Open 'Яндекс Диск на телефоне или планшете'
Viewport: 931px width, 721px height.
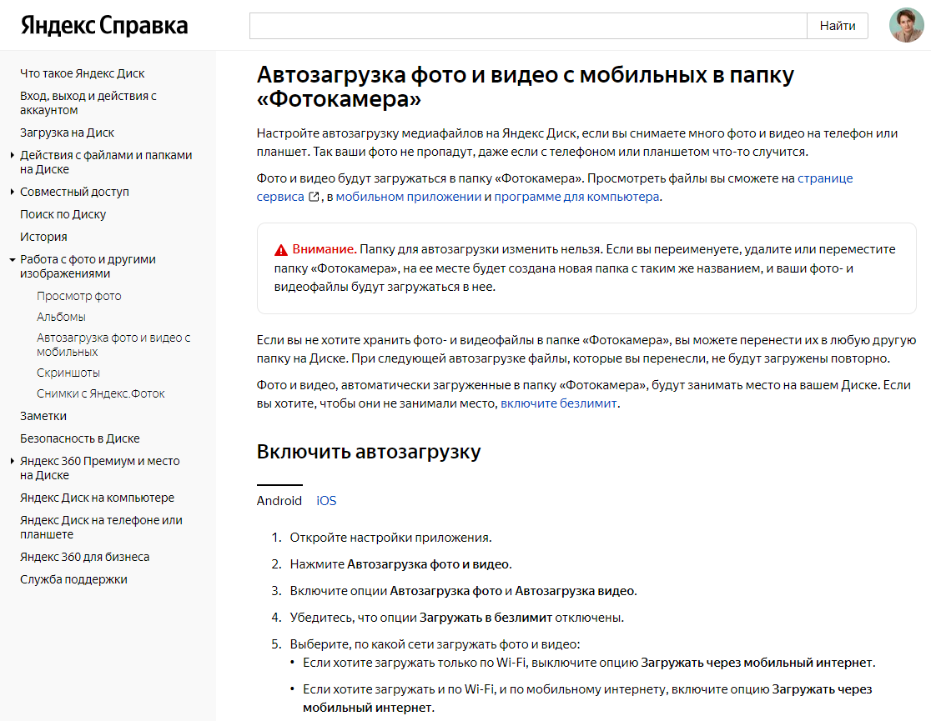pos(102,527)
